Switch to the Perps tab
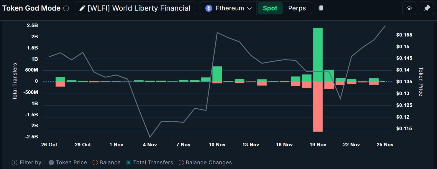This screenshot has height=169, width=437. 297,8
